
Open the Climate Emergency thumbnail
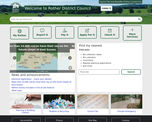pyautogui.click(x=126, y=104)
